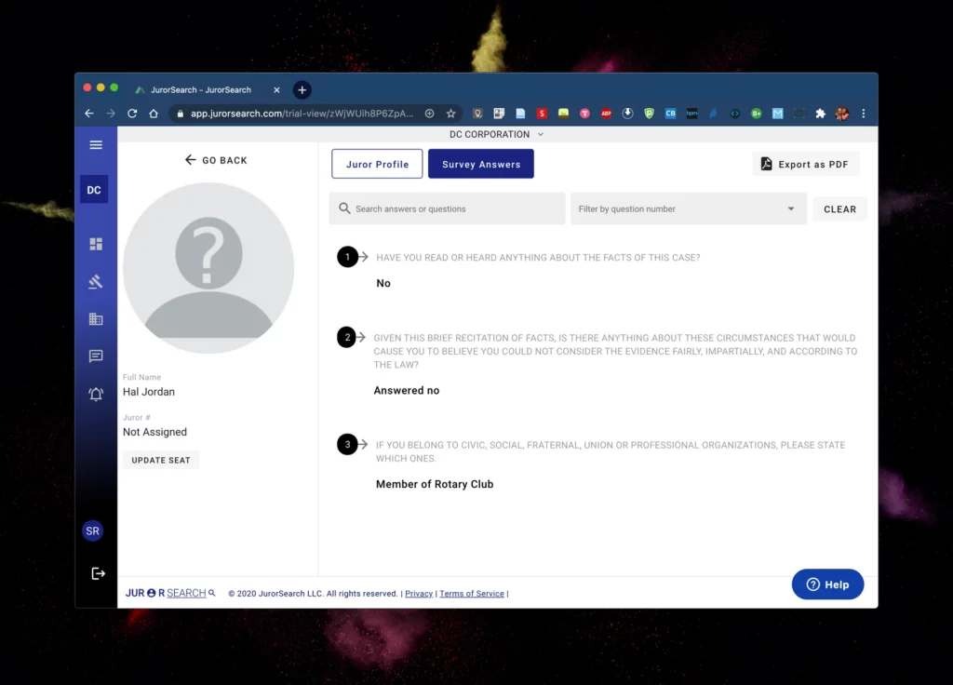Click the download arrow extension icon
Image resolution: width=953 pixels, height=685 pixels.
click(x=628, y=114)
